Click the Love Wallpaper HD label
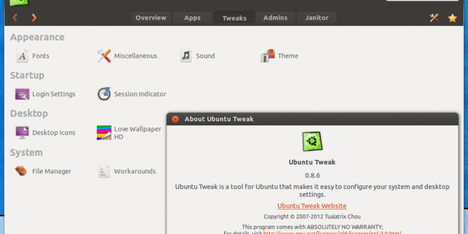468x234 pixels. click(137, 133)
